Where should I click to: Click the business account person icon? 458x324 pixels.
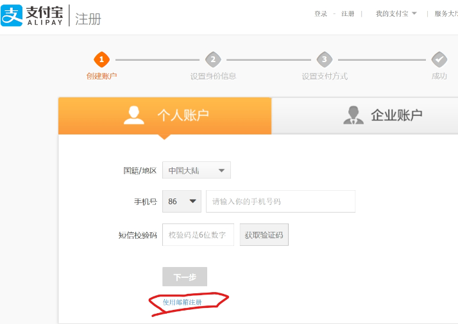(x=353, y=115)
